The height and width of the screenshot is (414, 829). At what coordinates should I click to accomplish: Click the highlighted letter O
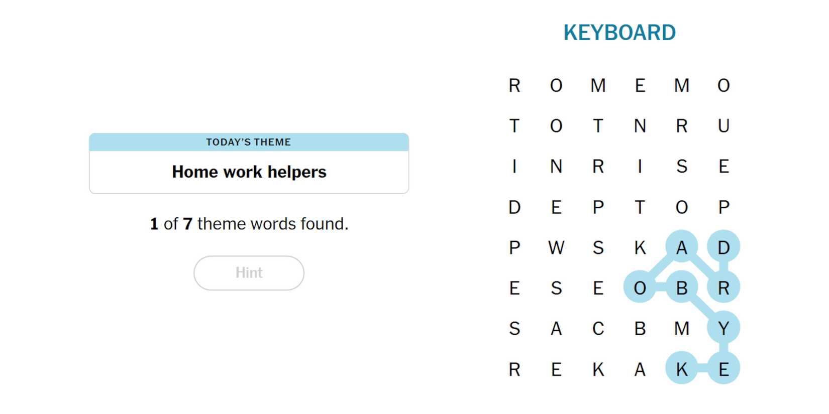[x=640, y=288]
